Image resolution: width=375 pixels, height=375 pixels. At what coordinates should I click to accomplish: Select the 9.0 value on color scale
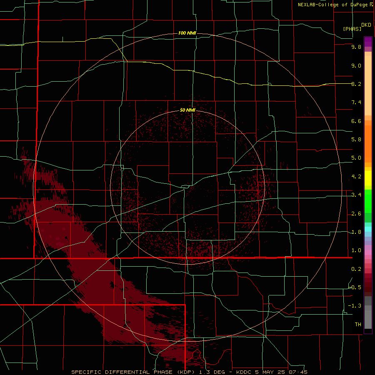coord(356,65)
